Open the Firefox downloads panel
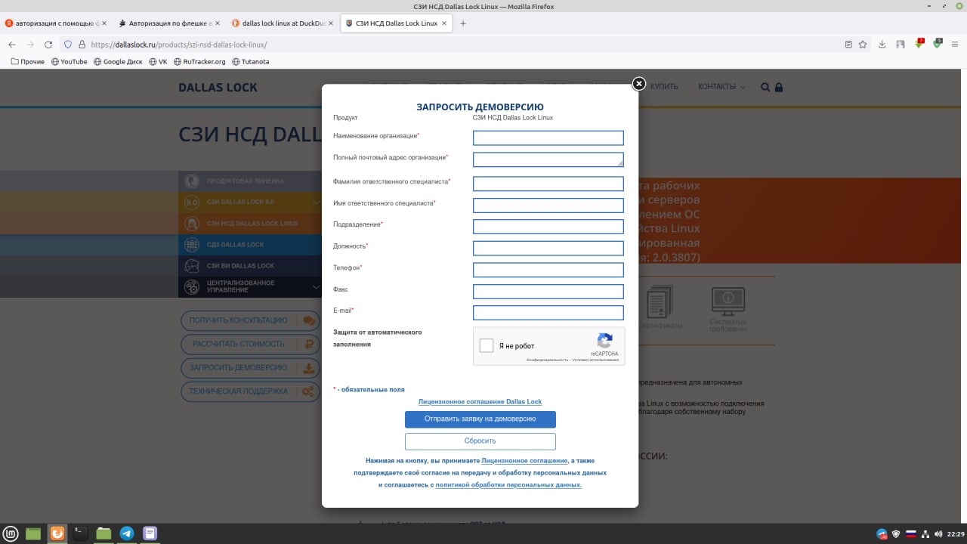 click(882, 45)
